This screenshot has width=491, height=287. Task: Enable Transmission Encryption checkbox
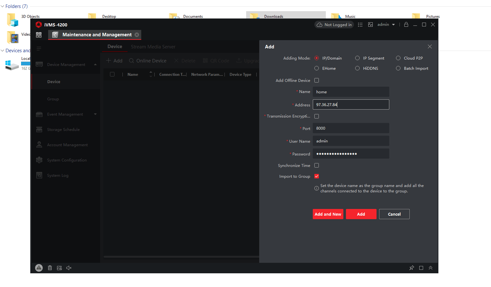(x=317, y=116)
